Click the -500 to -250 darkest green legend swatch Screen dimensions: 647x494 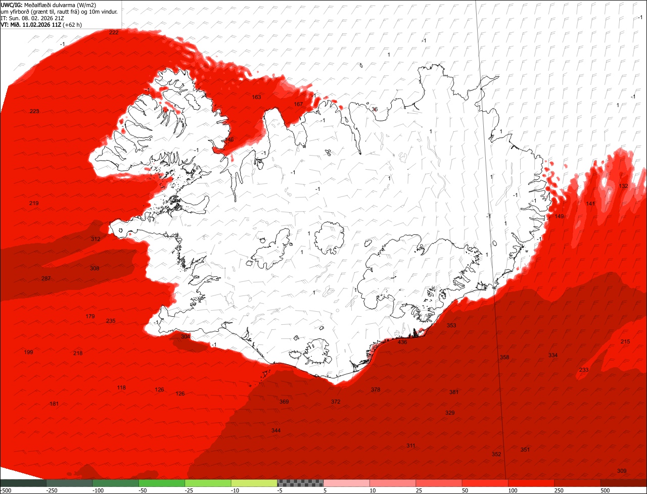(23, 483)
